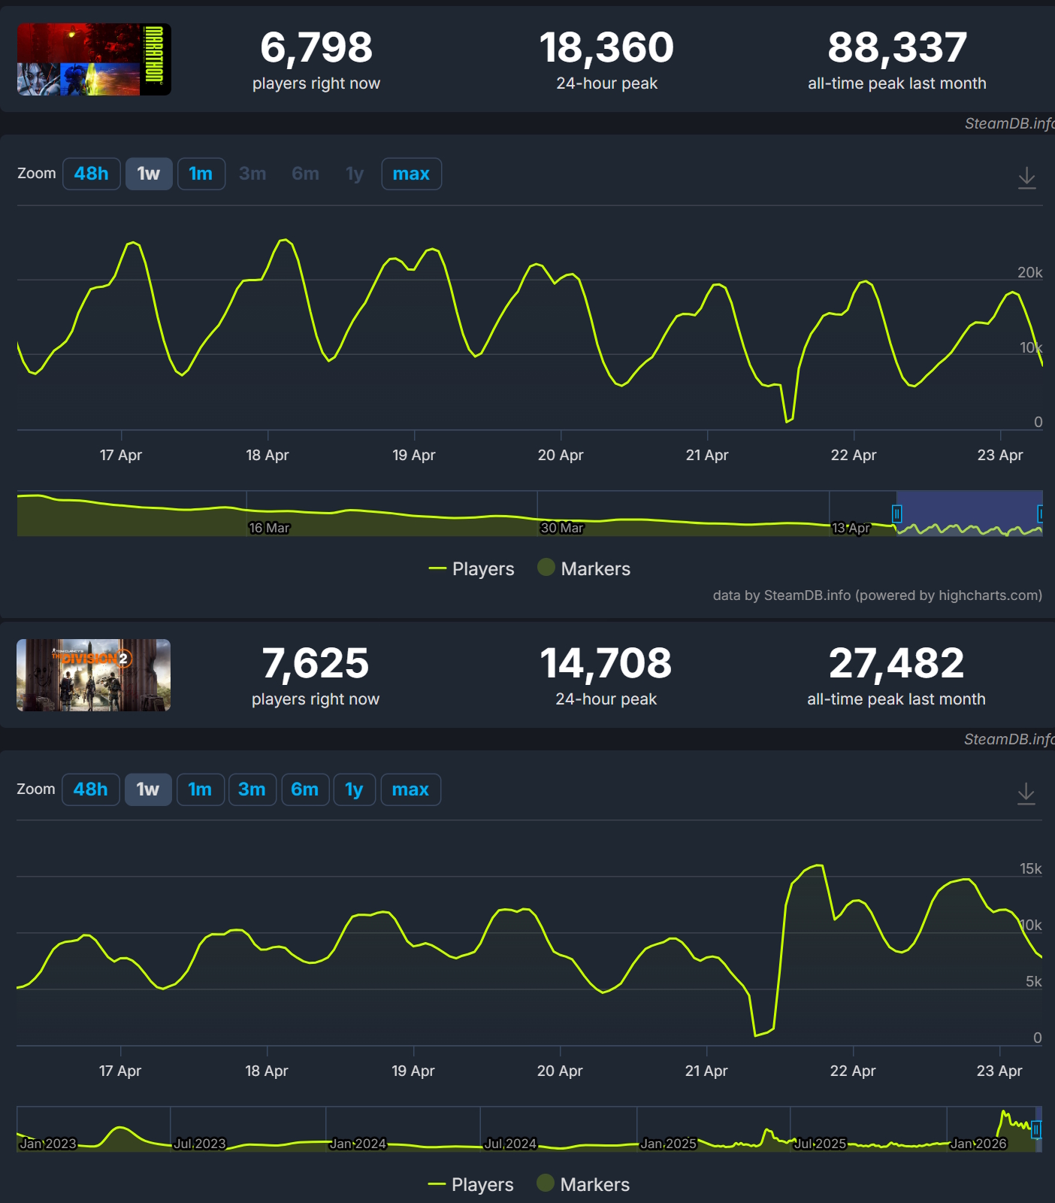Download the Division 2 chart data

(x=1026, y=794)
